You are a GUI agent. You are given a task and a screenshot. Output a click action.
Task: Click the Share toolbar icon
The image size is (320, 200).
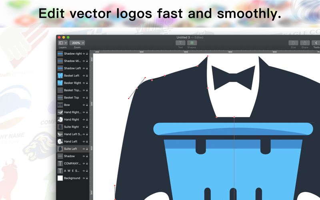305,43
